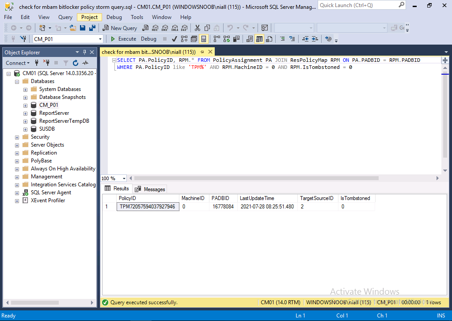Execute the query
The image size is (452, 321).
coord(123,38)
